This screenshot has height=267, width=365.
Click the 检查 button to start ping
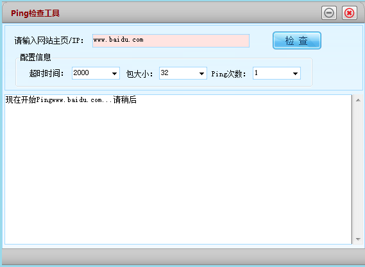(297, 40)
